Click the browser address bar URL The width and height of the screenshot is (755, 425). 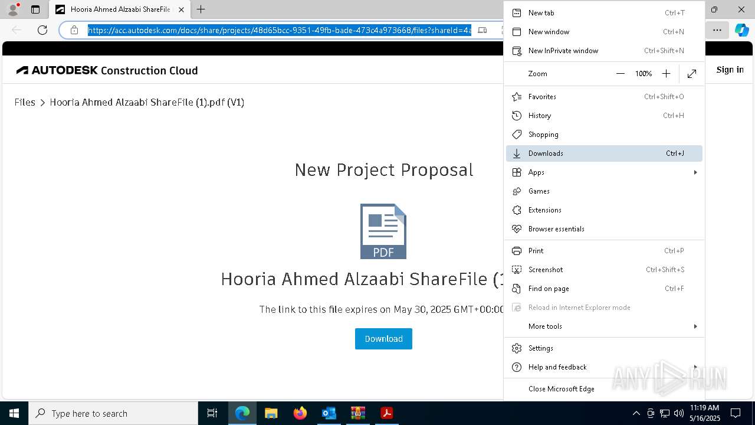click(280, 30)
